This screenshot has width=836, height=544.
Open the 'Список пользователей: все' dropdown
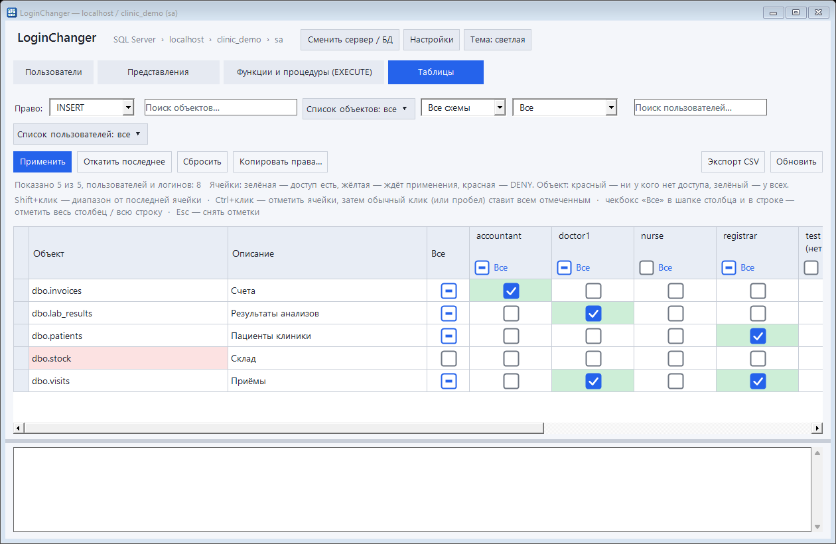point(80,134)
